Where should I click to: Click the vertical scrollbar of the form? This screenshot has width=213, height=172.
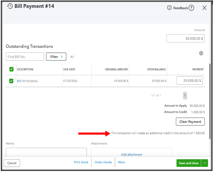click(x=210, y=101)
